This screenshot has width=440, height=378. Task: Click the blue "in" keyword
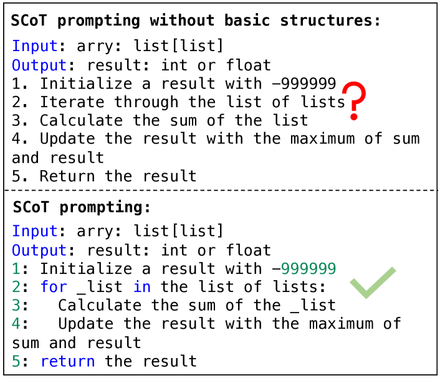click(141, 287)
